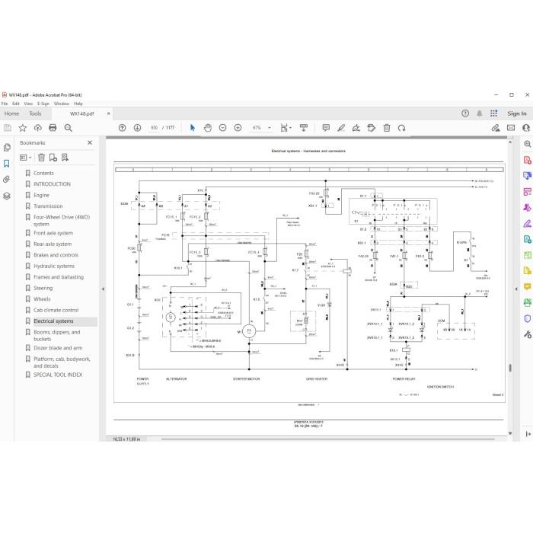Open the View menu
Image resolution: width=533 pixels, height=533 pixels.
pos(28,104)
